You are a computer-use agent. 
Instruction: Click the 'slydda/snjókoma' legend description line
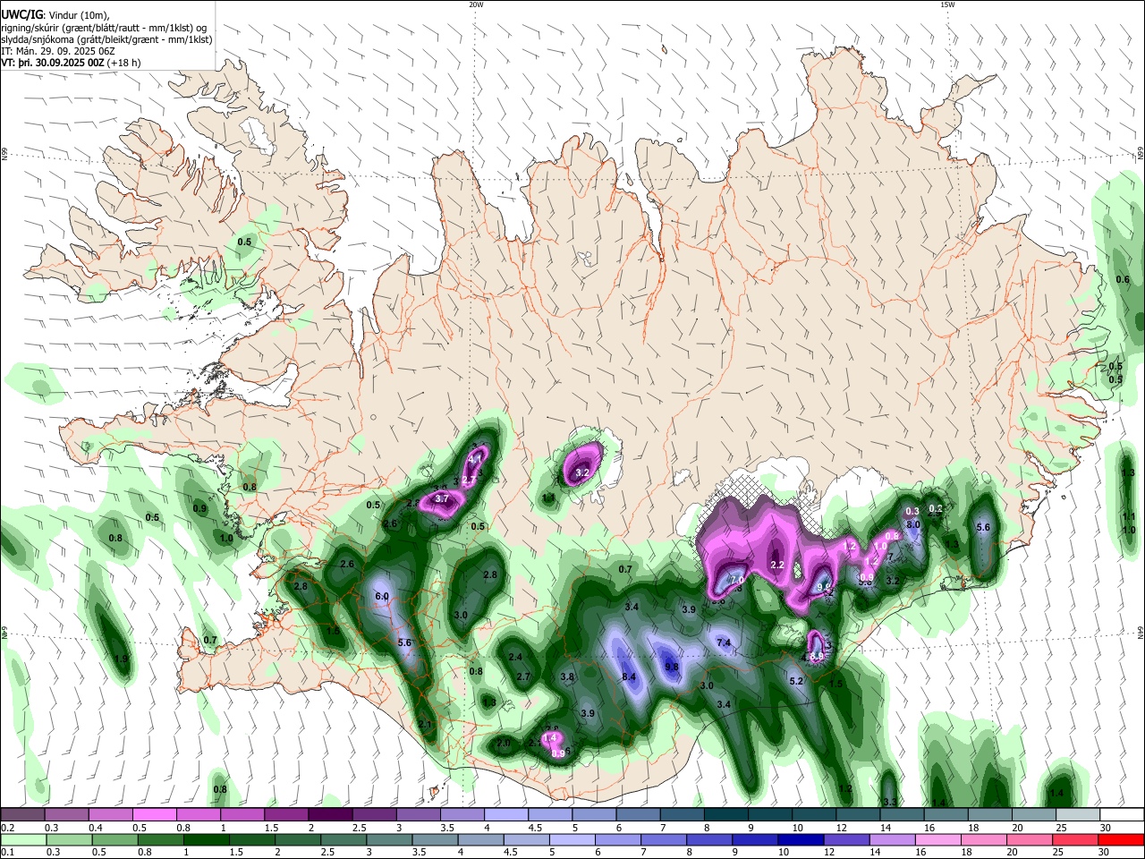pos(106,39)
